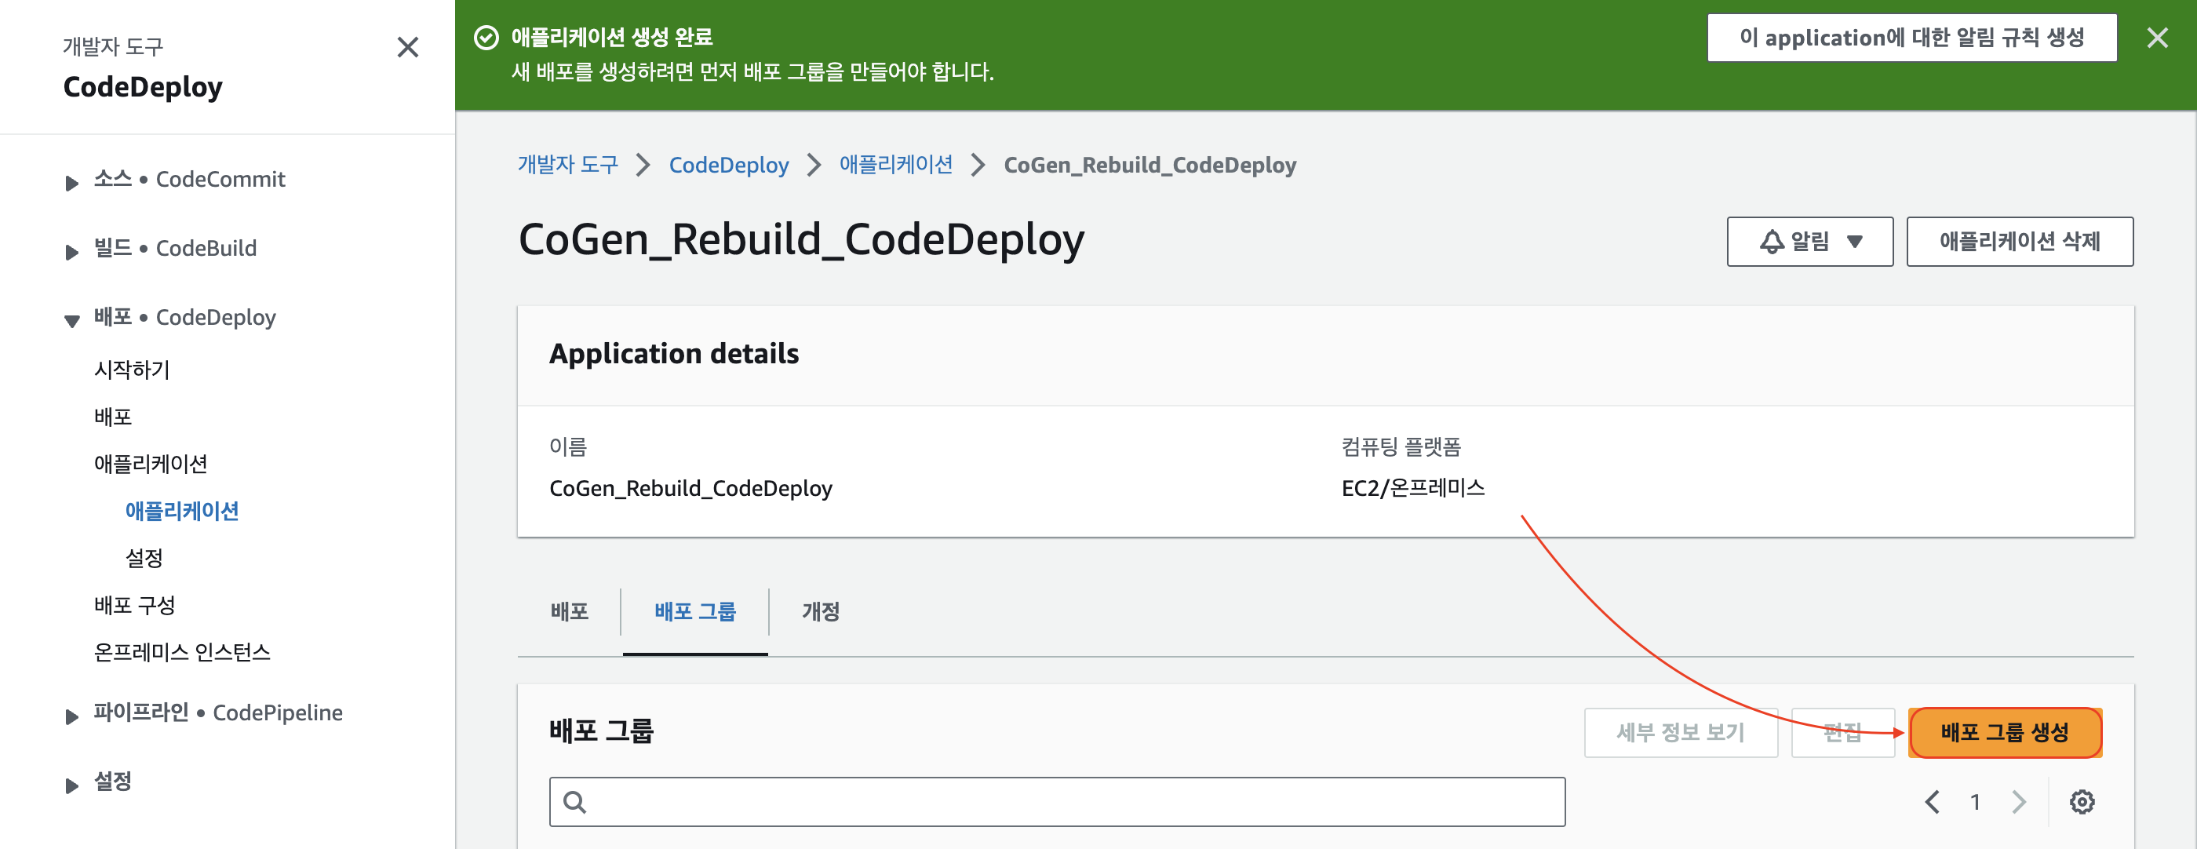Create notification rule for this application

[1911, 38]
